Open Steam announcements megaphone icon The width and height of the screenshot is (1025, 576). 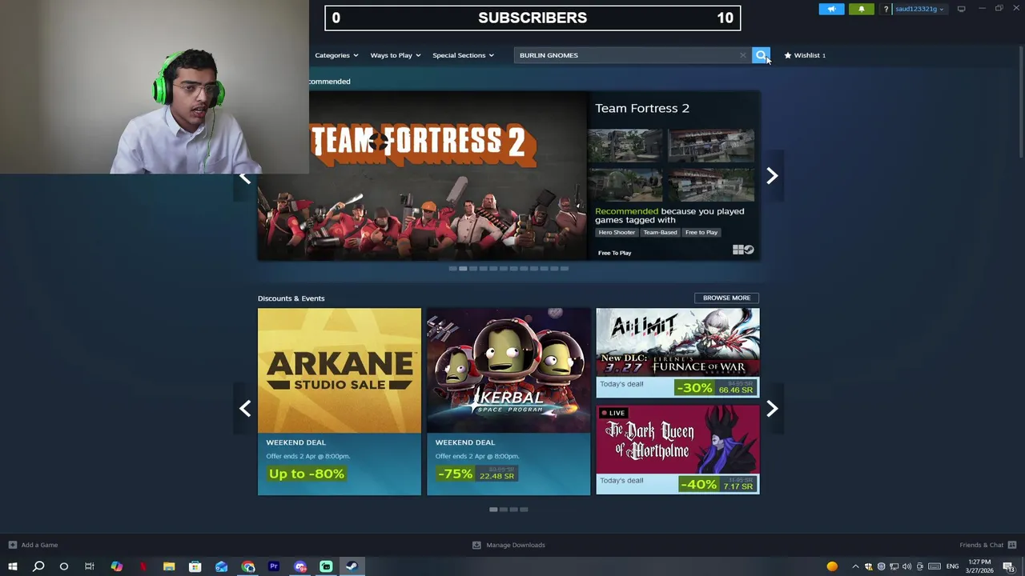tap(831, 9)
